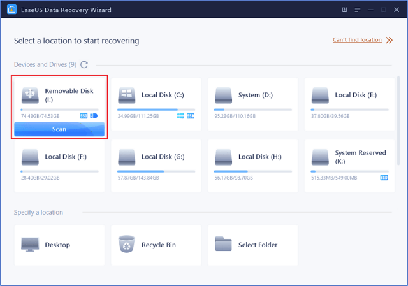Select the System Reserved (K:) name
The height and width of the screenshot is (286, 408).
coord(360,157)
